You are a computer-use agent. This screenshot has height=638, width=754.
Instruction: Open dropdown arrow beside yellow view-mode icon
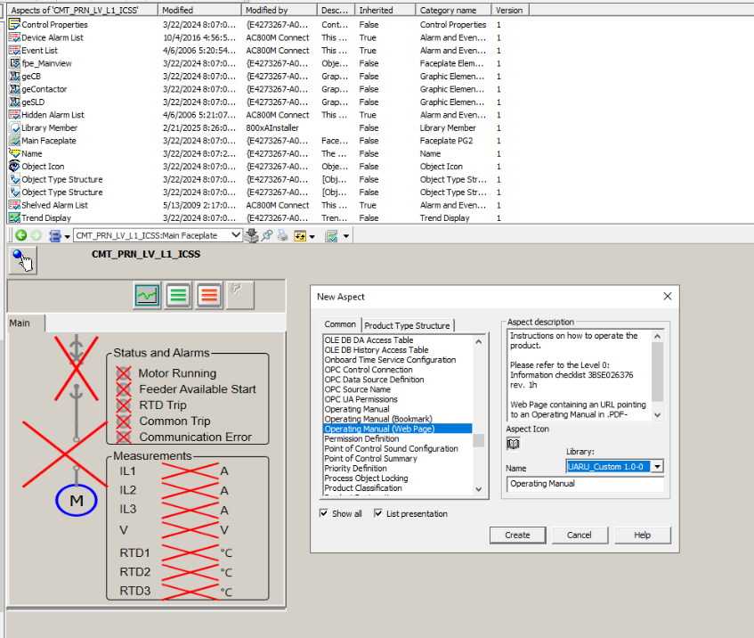pos(312,236)
